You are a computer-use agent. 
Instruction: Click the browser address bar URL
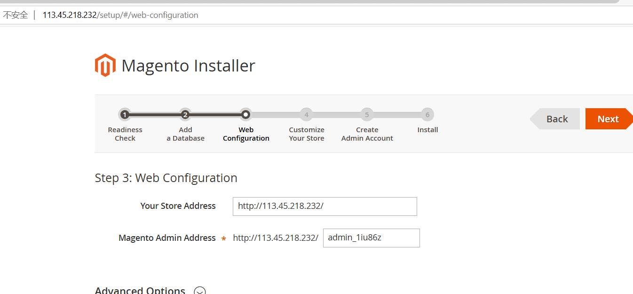point(120,15)
